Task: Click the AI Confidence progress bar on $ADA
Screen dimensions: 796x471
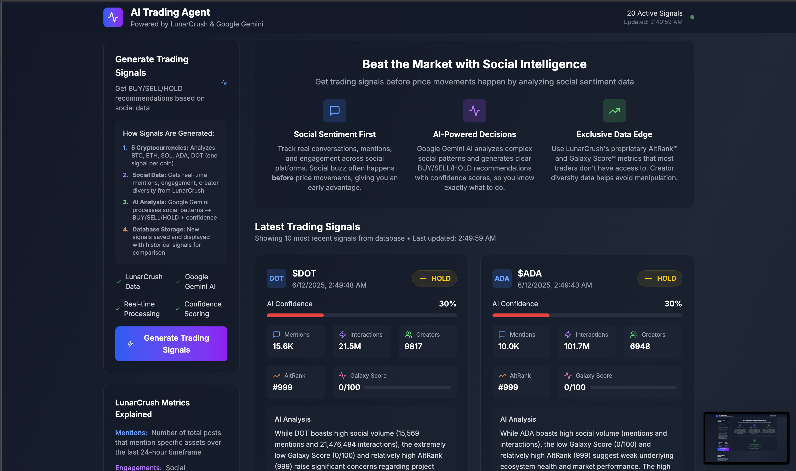Action: point(587,315)
